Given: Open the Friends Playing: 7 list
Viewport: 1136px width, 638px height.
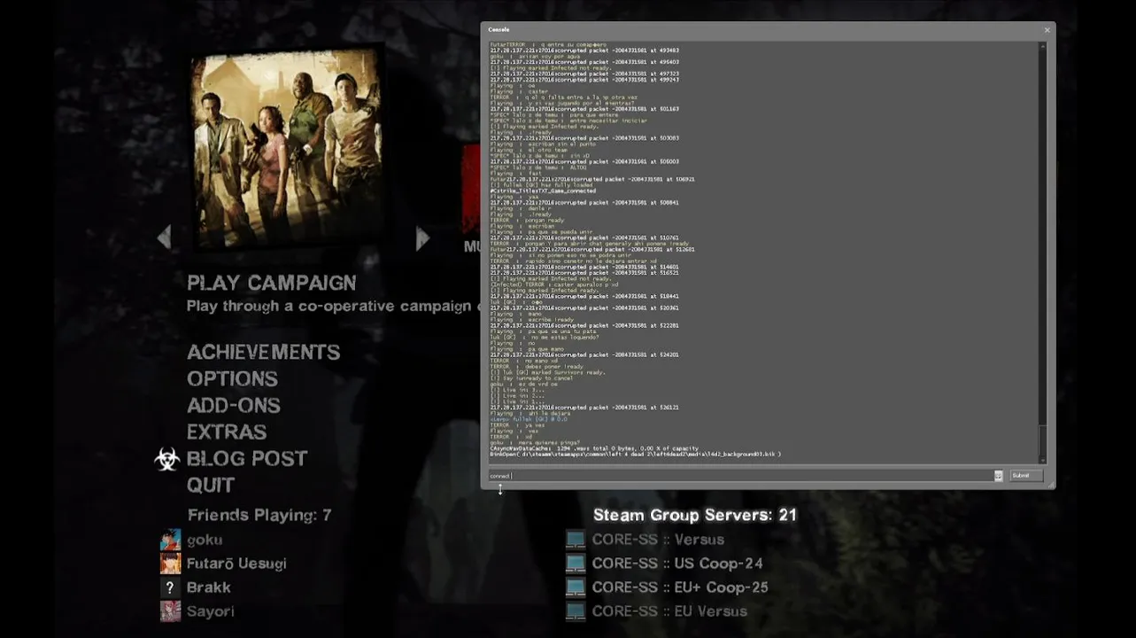Looking at the screenshot, I should click(x=259, y=515).
